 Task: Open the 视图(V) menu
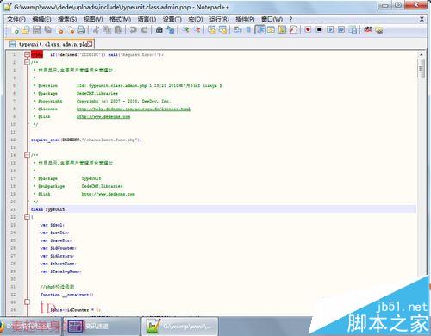click(x=93, y=19)
